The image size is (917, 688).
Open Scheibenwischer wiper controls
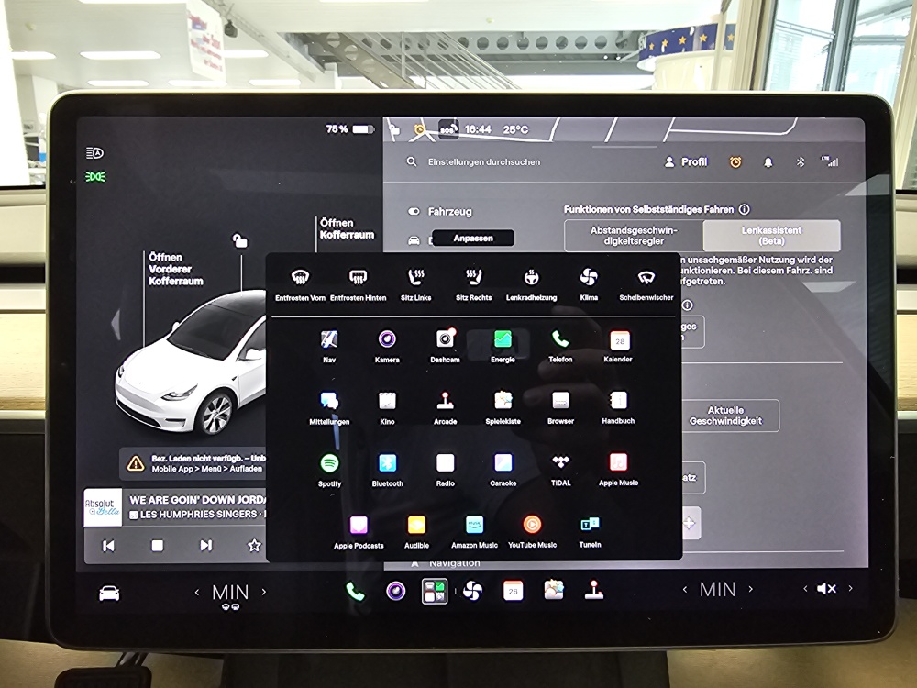(x=646, y=283)
